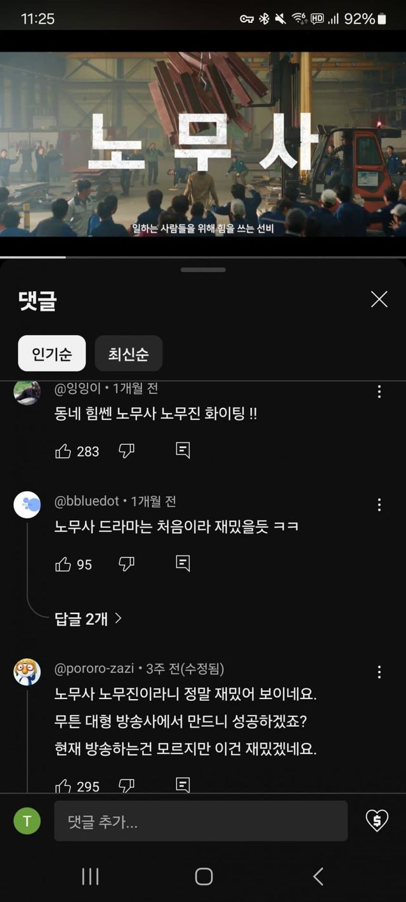Screen dimensions: 406x902
Task: Open more options for @잉잉이 comment
Action: tap(379, 391)
